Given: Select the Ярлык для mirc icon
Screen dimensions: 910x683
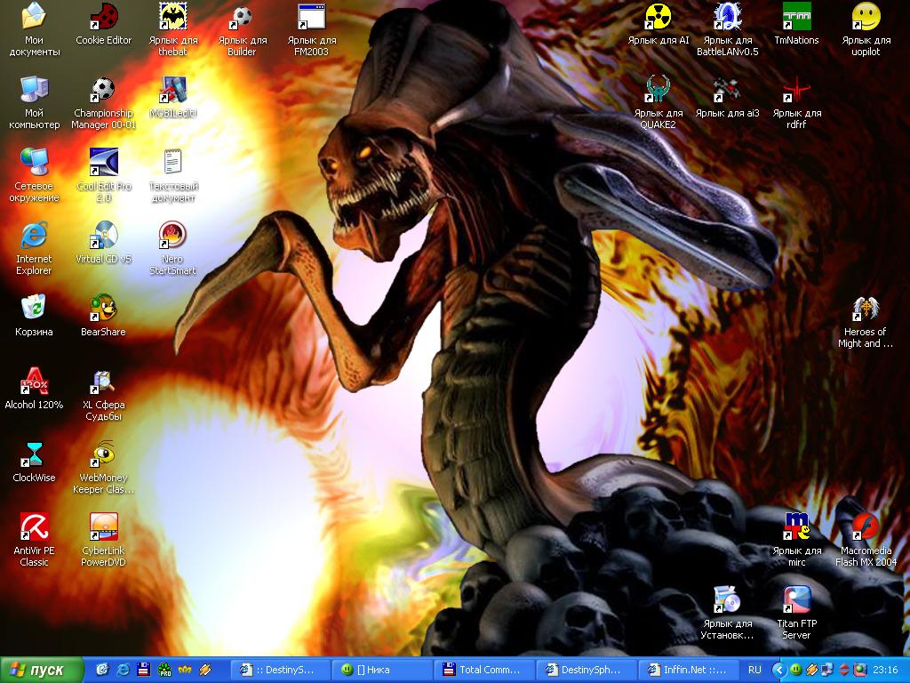Looking at the screenshot, I should pos(796,540).
